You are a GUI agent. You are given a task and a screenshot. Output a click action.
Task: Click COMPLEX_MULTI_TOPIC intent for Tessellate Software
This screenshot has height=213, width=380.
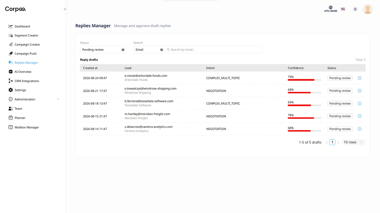pyautogui.click(x=223, y=104)
